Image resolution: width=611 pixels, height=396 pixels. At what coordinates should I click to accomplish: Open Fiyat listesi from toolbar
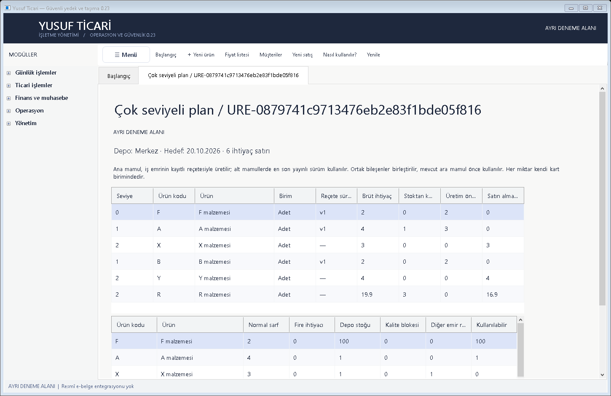[237, 55]
